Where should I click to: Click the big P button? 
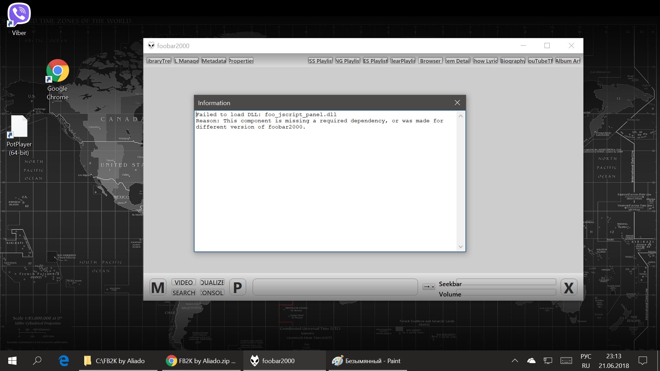click(x=238, y=287)
